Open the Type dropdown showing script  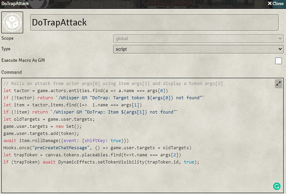coord(198,49)
